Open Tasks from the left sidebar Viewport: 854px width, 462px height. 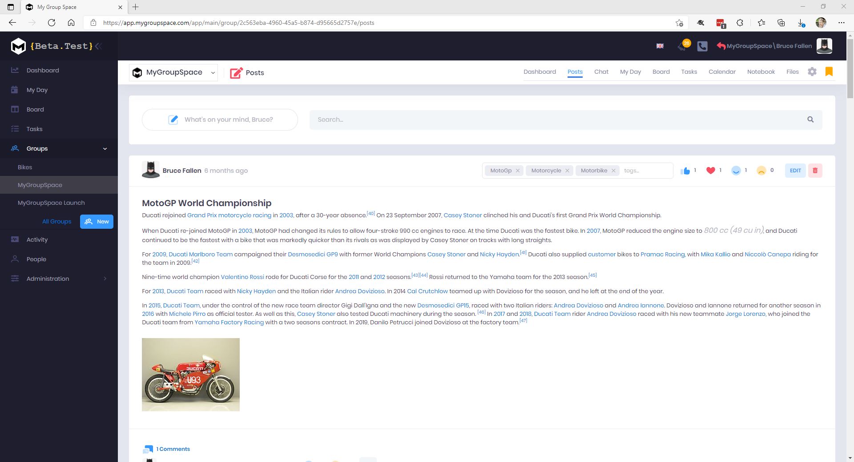[59, 129]
